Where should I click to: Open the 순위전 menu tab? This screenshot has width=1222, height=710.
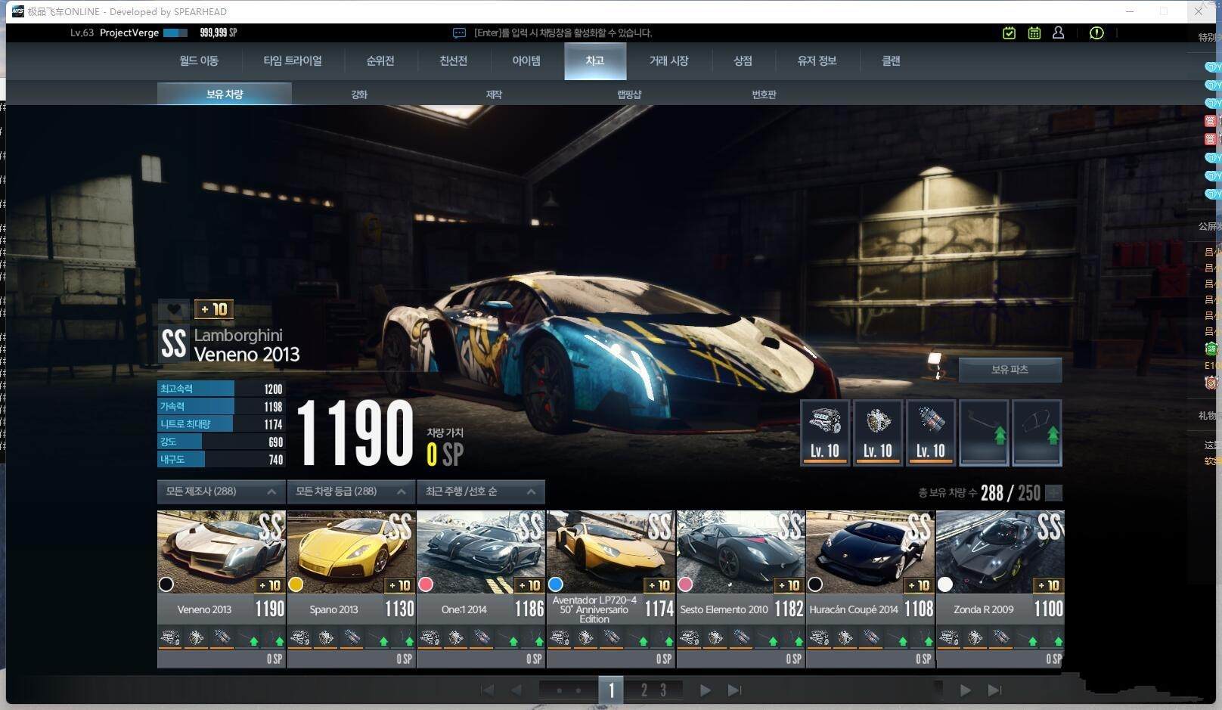pyautogui.click(x=380, y=60)
